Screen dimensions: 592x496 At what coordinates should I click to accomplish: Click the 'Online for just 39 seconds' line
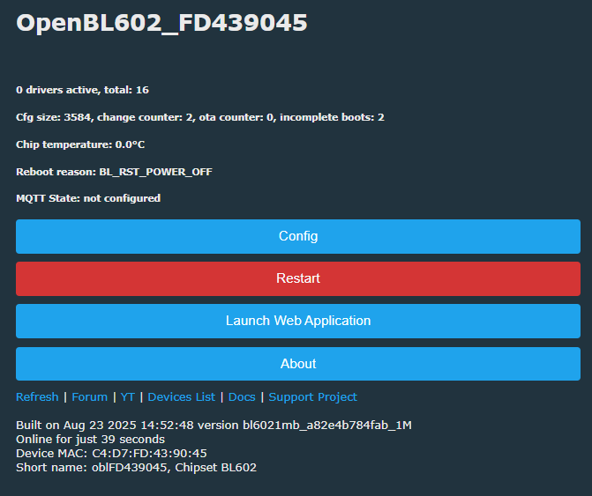[x=90, y=440]
